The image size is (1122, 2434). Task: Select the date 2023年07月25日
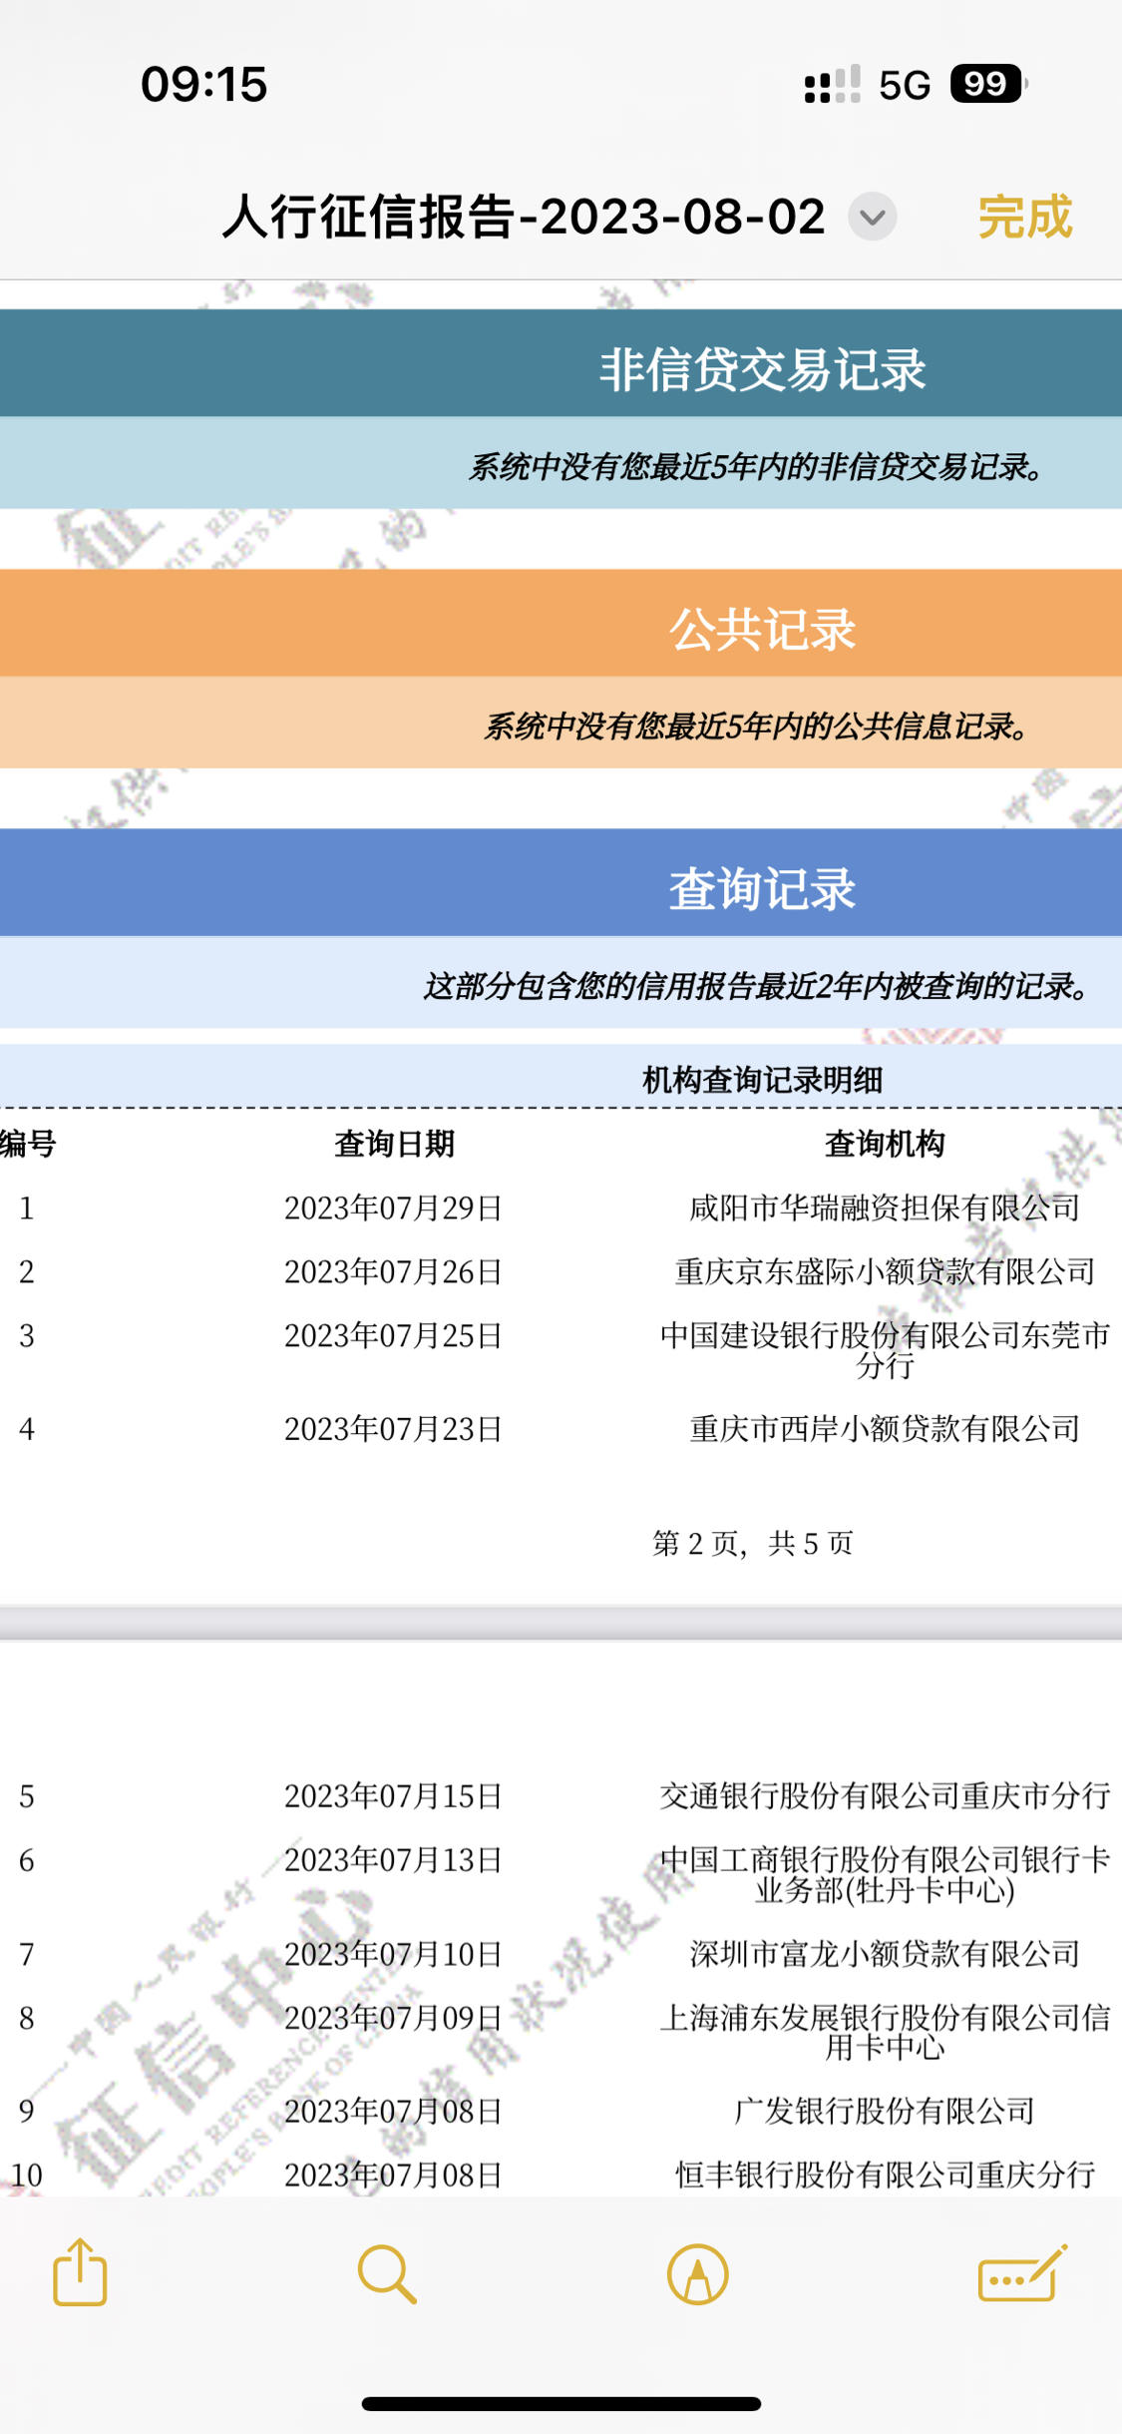[x=394, y=1335]
